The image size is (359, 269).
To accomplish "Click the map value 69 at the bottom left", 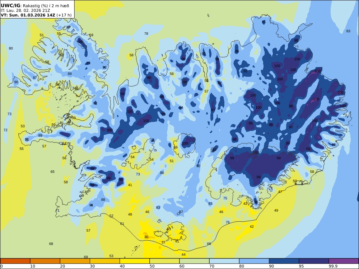I will click(x=86, y=257).
